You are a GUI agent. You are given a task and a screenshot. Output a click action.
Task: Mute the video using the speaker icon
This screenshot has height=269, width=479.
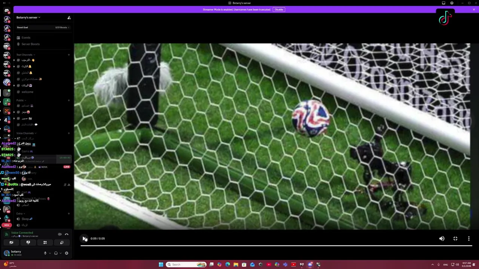click(442, 238)
